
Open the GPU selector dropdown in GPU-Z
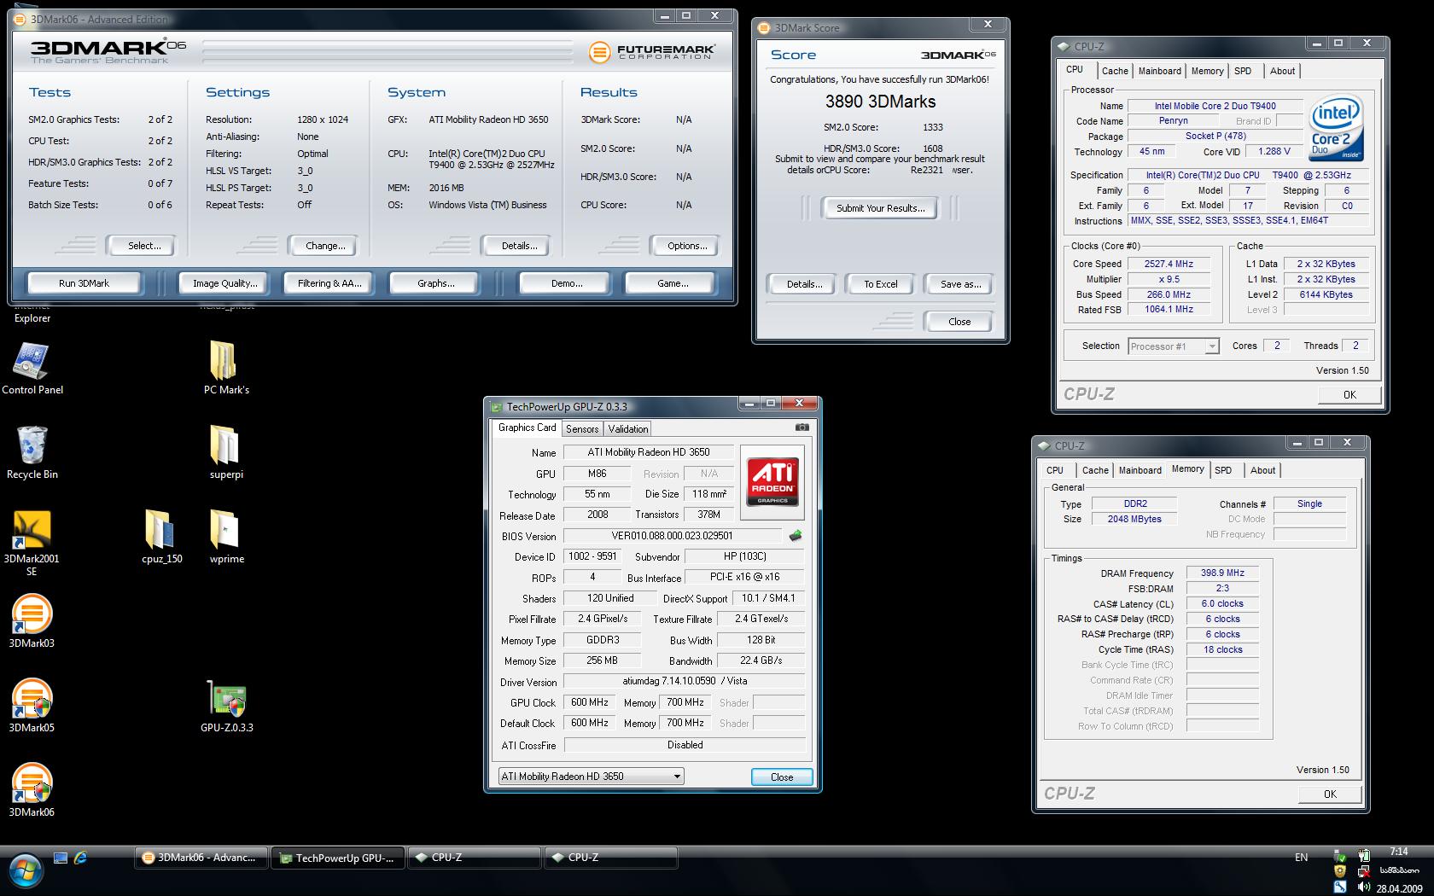591,777
